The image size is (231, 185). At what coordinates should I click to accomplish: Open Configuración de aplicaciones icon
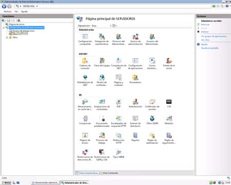(x=136, y=64)
